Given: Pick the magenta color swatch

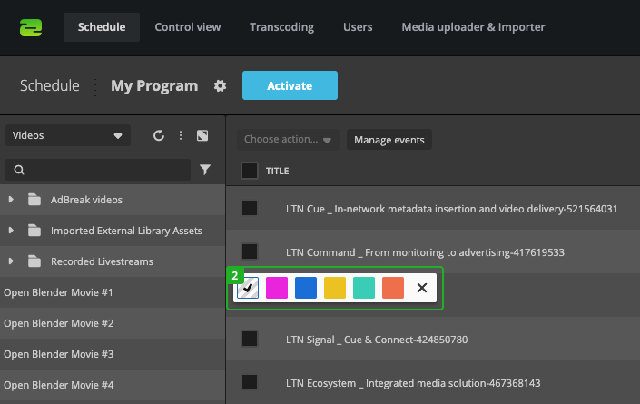Looking at the screenshot, I should [276, 289].
